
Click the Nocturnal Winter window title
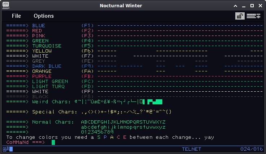coord(121,5)
